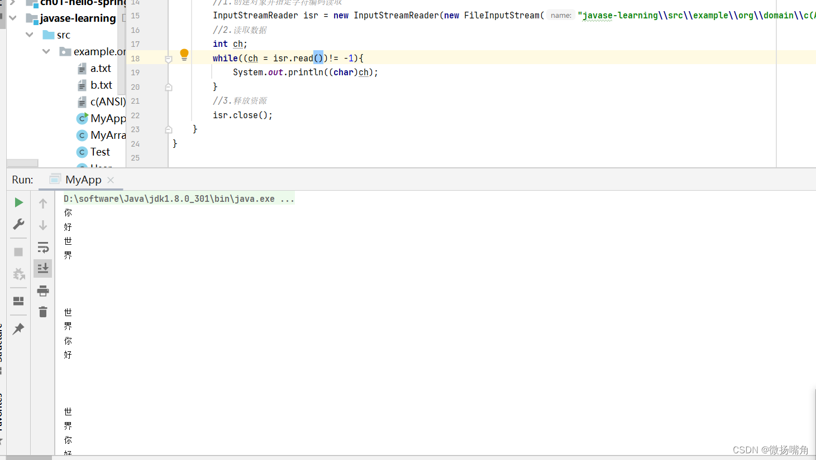Click the java.exe command line in console
The width and height of the screenshot is (816, 460).
179,198
